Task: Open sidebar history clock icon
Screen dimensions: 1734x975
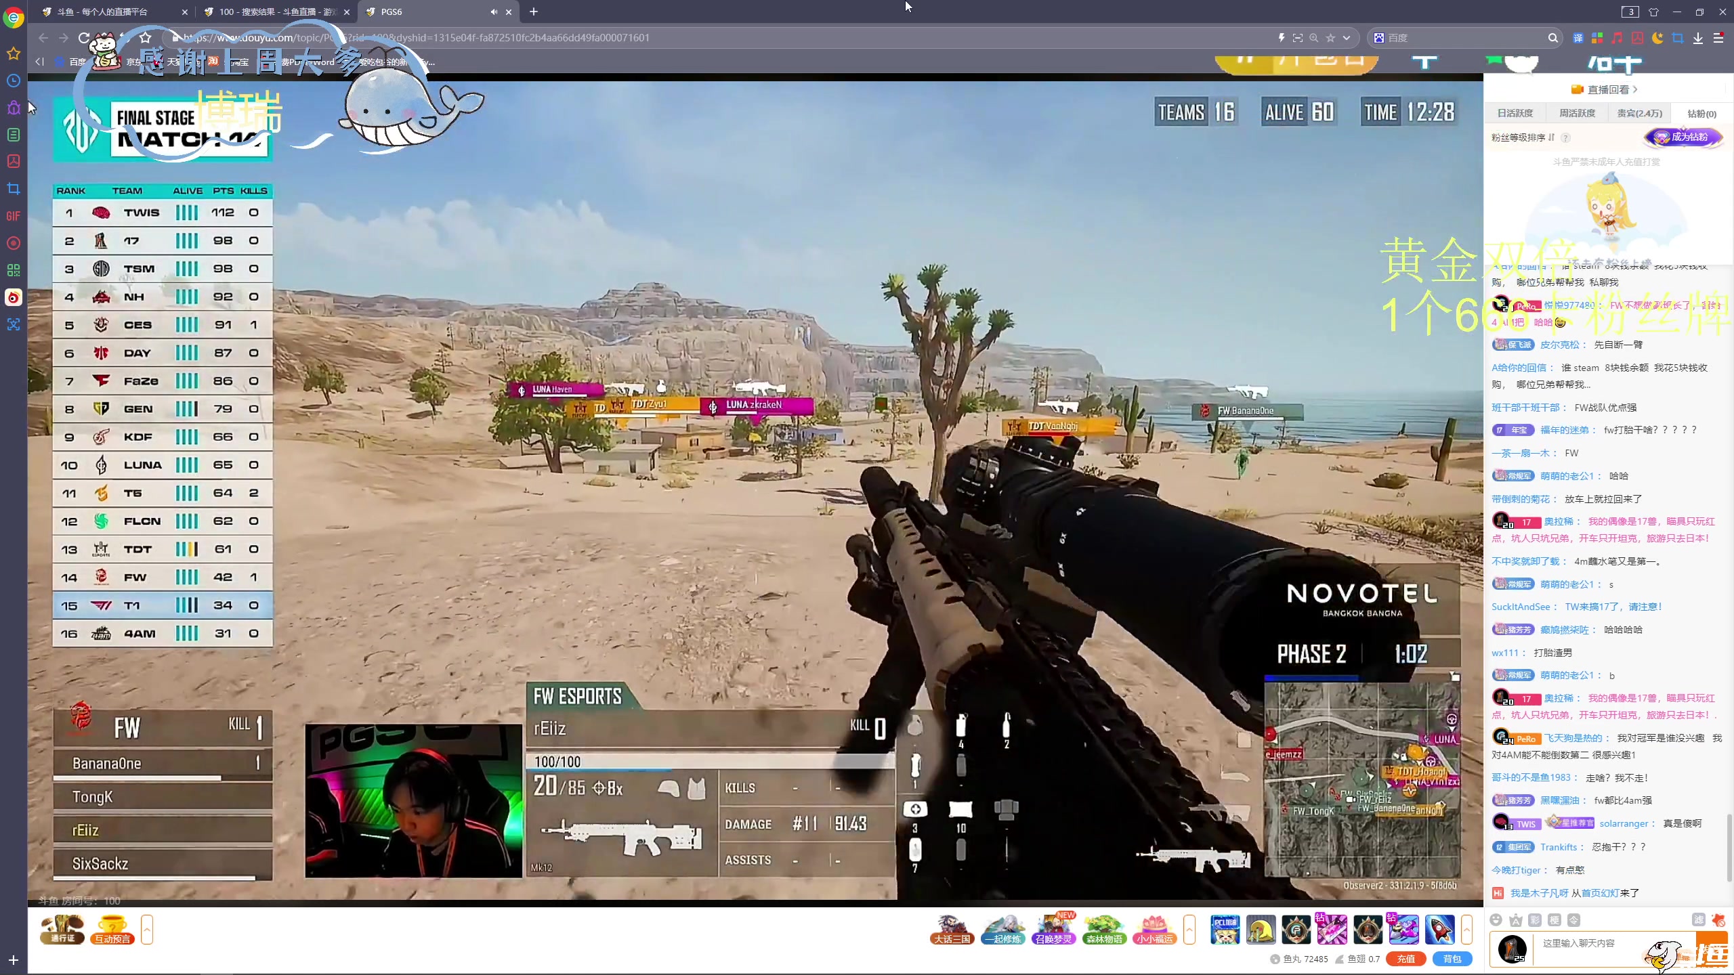Action: click(14, 81)
